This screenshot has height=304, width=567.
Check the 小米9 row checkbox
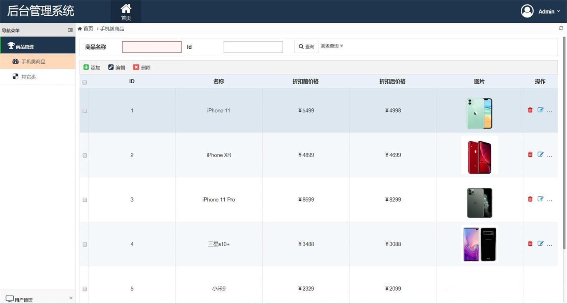(85, 289)
